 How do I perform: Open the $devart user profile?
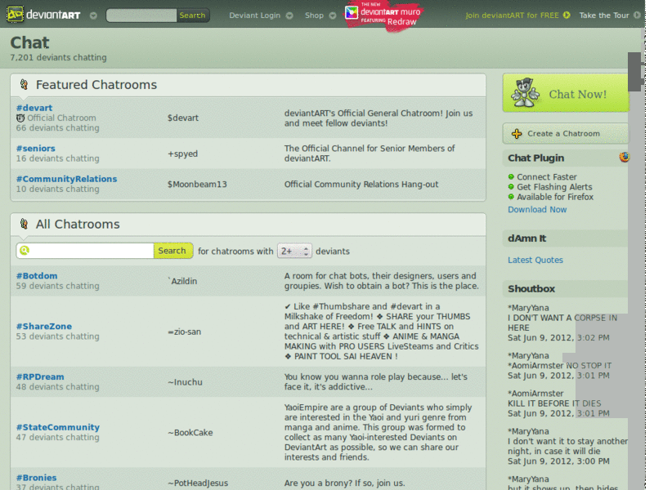[x=183, y=118]
